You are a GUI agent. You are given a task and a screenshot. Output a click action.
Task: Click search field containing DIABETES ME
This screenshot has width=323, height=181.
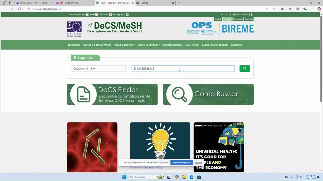pos(183,69)
